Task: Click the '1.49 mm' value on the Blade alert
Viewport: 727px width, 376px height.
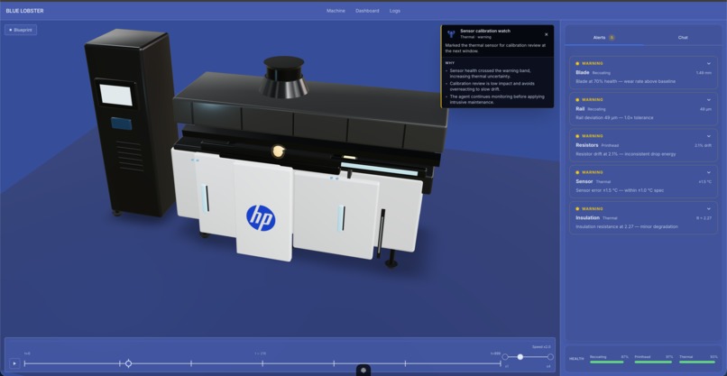Action: pyautogui.click(x=704, y=73)
